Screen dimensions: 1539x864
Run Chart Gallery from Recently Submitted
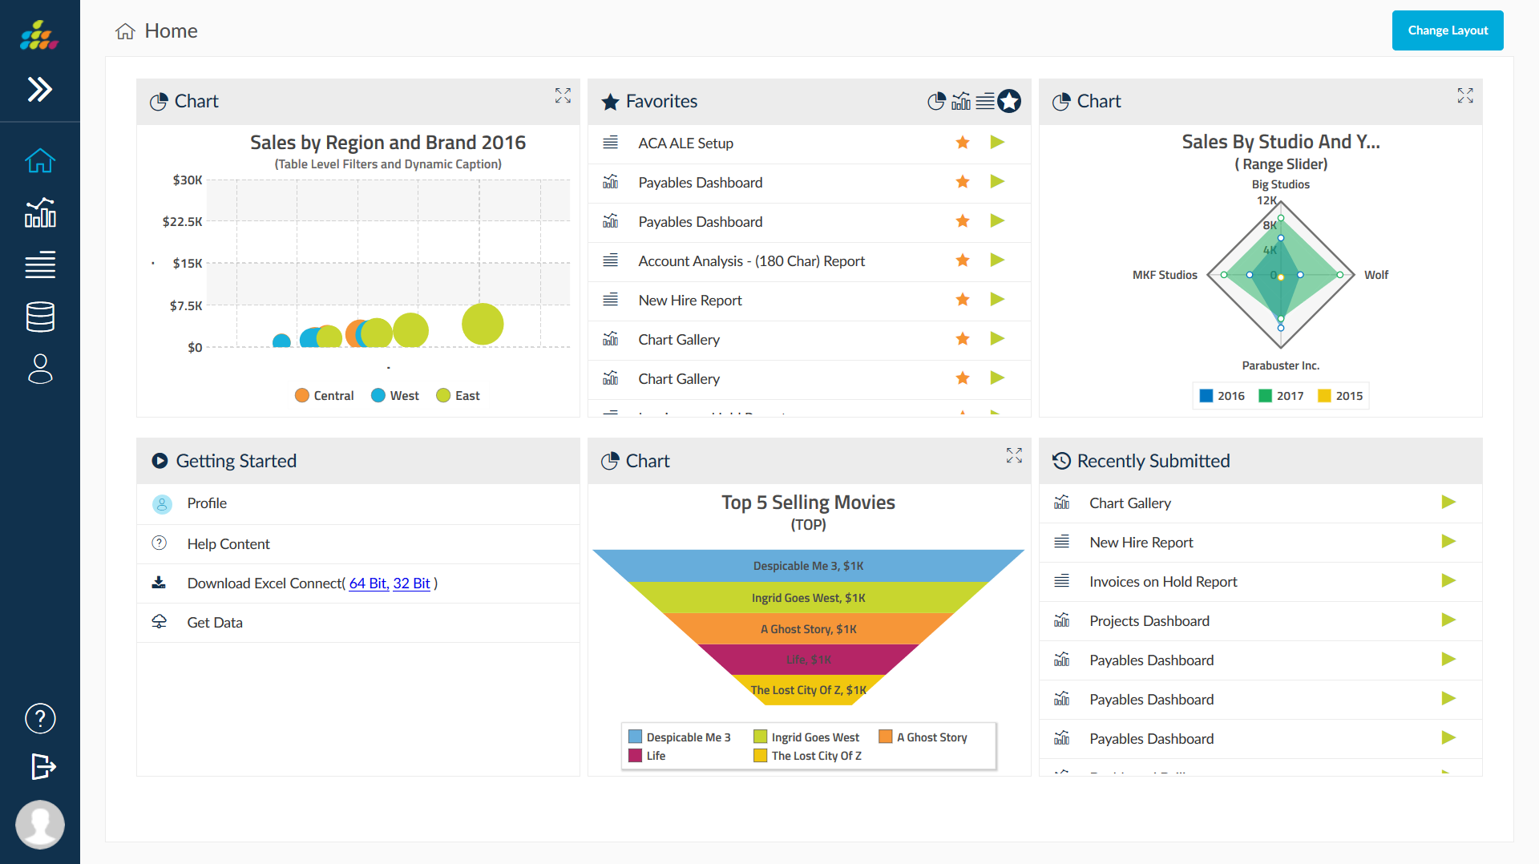[1448, 502]
